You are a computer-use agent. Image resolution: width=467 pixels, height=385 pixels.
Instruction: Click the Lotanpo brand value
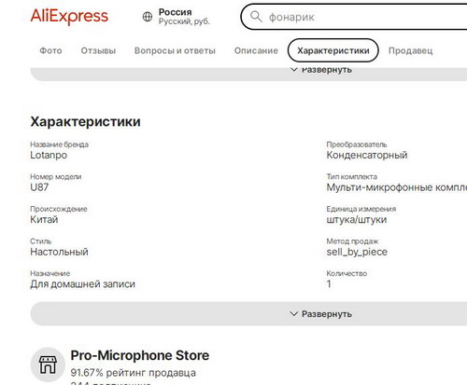click(49, 155)
